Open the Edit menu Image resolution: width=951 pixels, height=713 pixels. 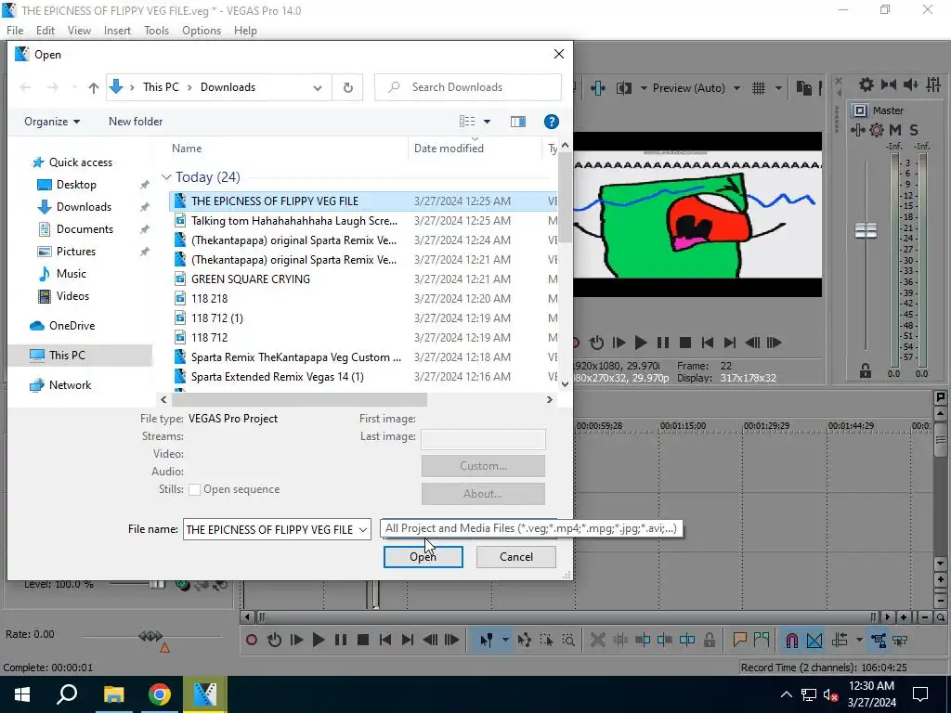pos(45,31)
